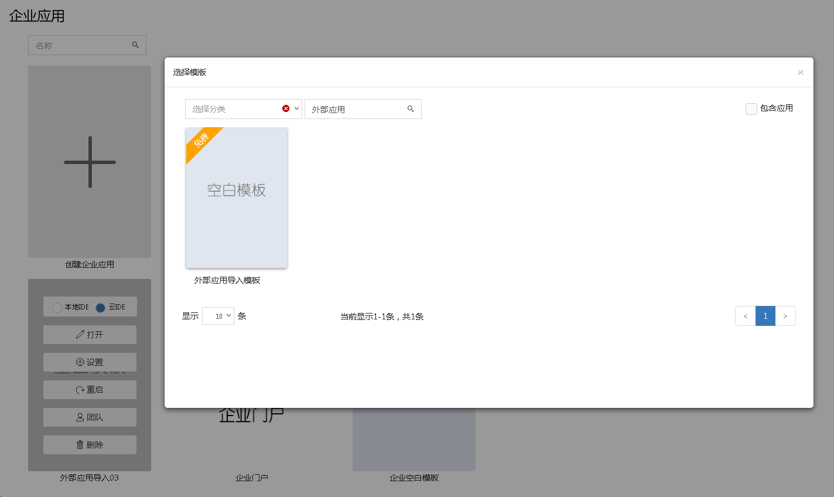
Task: Click the 免费 ribbon on the template
Action: click(201, 141)
